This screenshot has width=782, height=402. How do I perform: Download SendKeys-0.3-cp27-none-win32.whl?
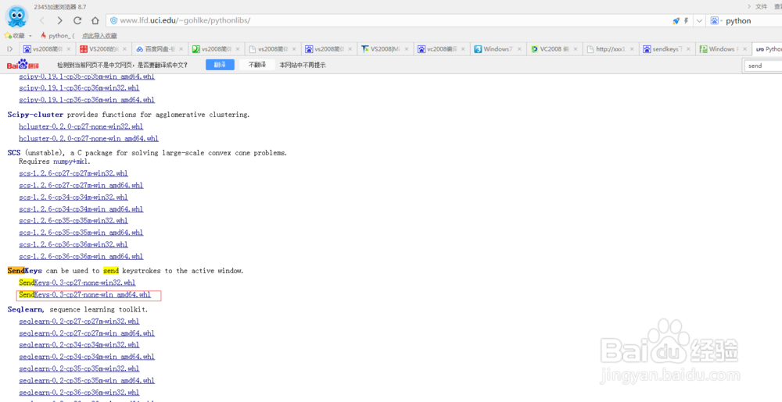tap(77, 283)
